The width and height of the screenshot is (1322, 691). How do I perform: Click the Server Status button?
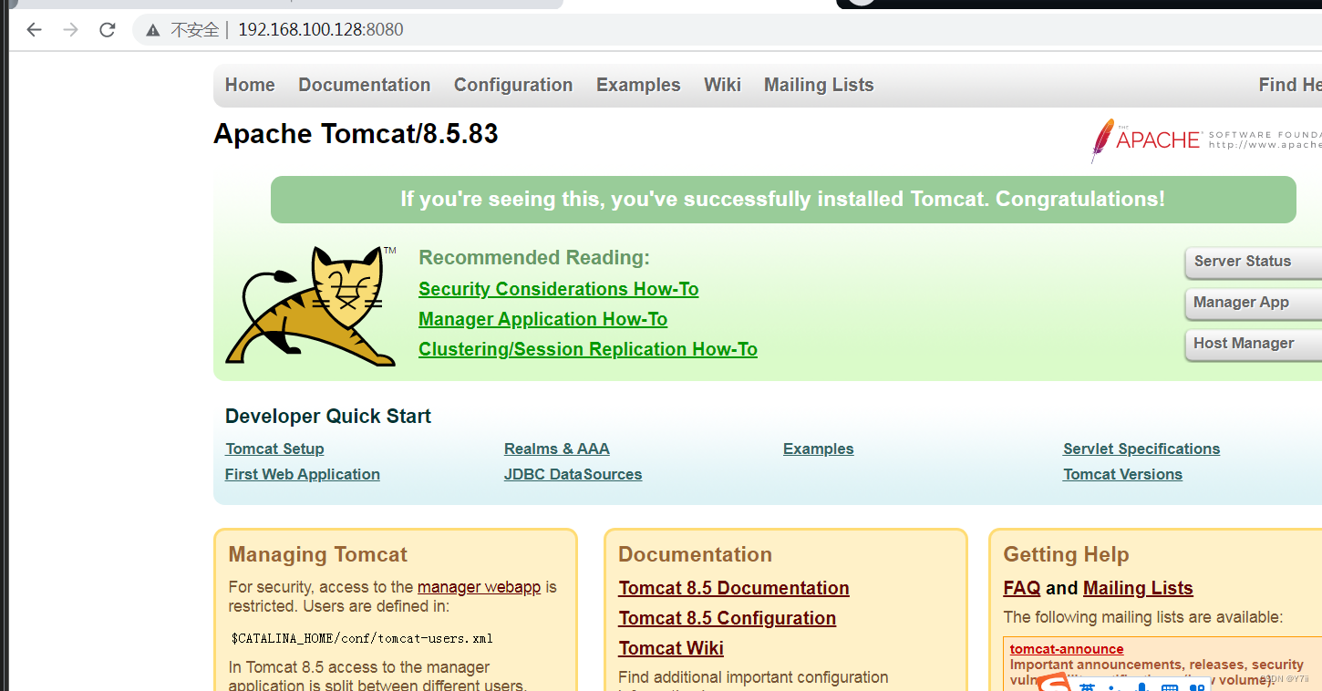click(1254, 262)
